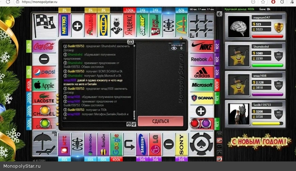Image resolution: width=296 pixels, height=171 pixels.
Task: Click the yellow player token on Chanel
Action: (x=45, y=110)
